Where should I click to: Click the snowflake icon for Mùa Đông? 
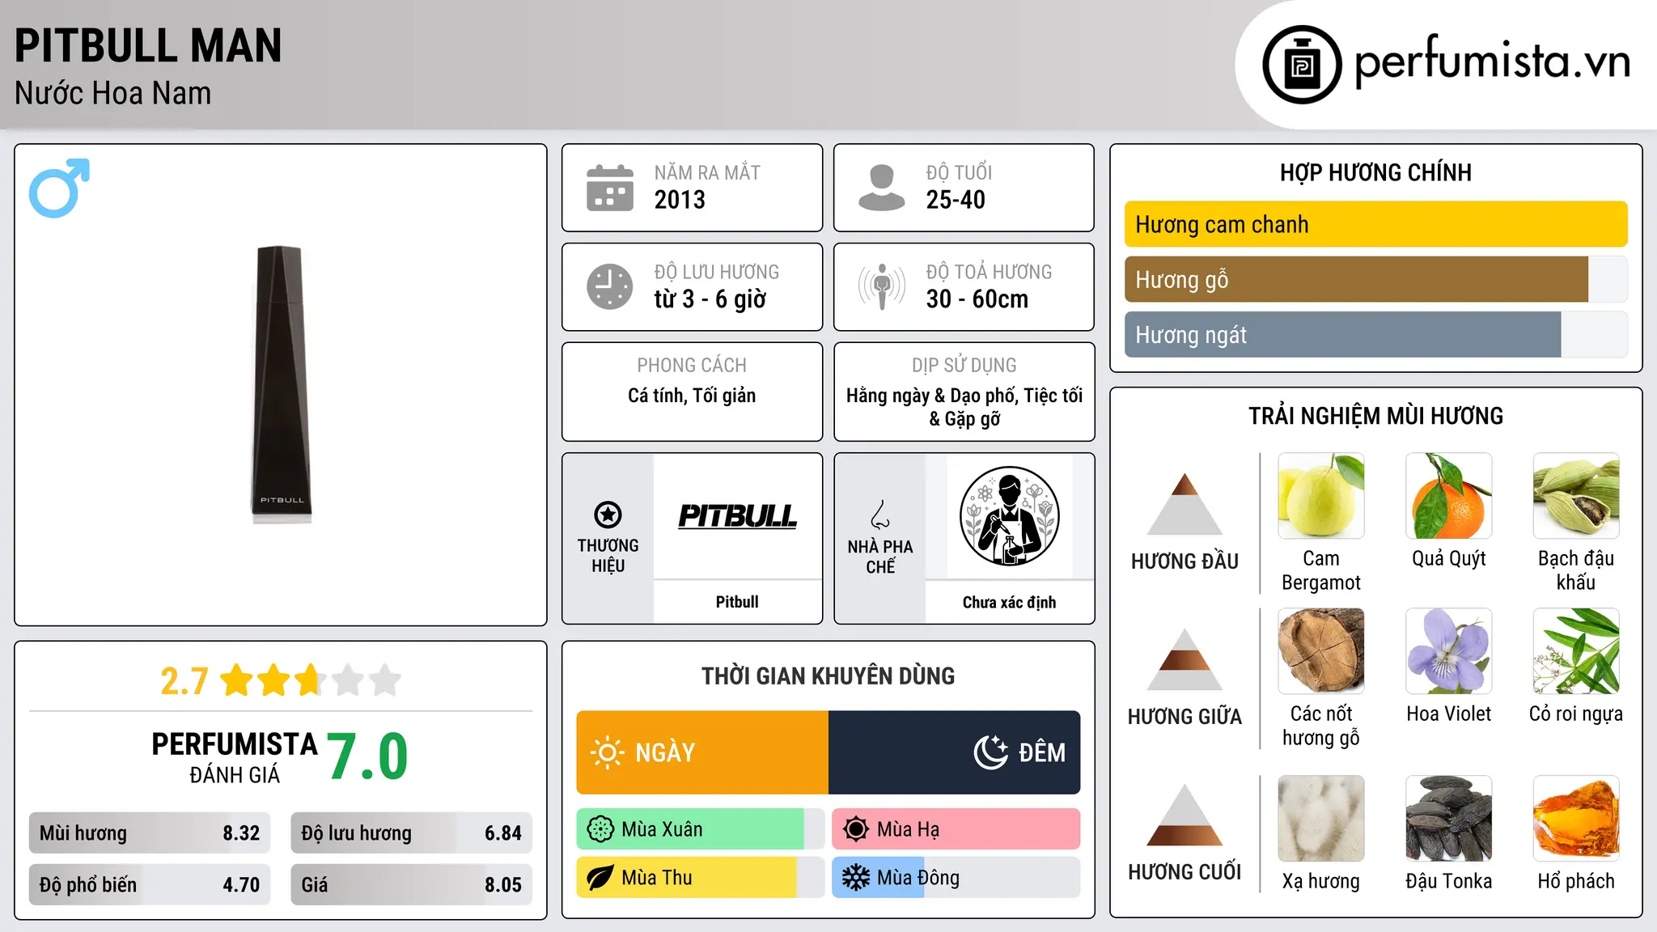[x=856, y=878]
